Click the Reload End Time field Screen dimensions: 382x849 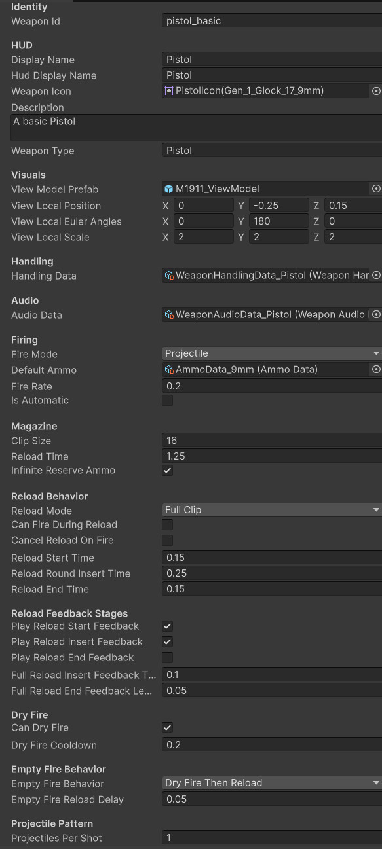click(x=272, y=589)
